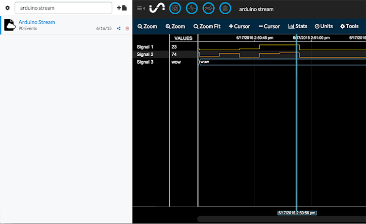Click the Signal 1 value 23
This screenshot has height=224, width=366.
[x=174, y=47]
